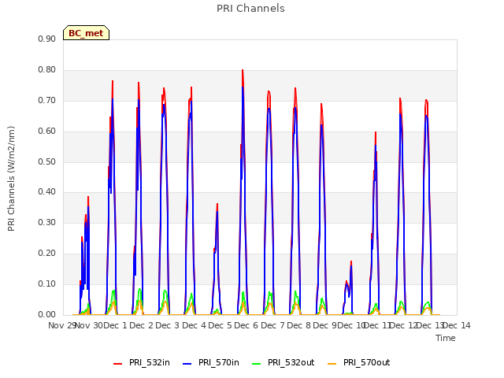This screenshot has height=378, width=504.
Task: Click the 0.00 y-axis tick label
Action: click(x=47, y=315)
